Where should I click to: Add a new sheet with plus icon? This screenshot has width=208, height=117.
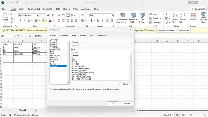(36, 110)
